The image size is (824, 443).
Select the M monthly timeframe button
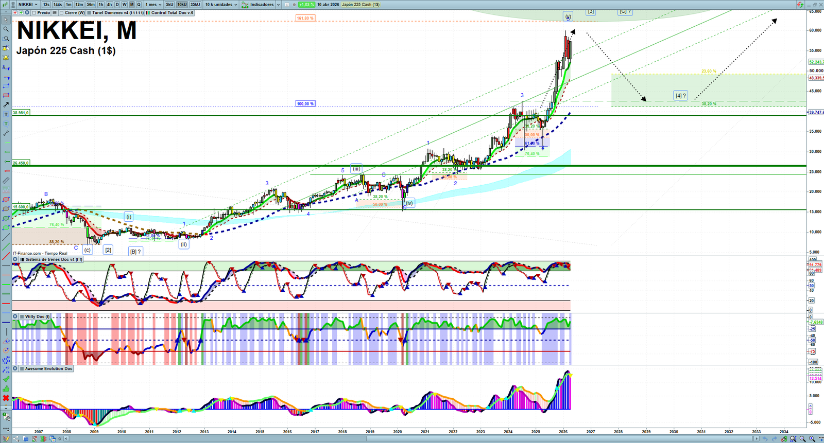pyautogui.click(x=132, y=5)
